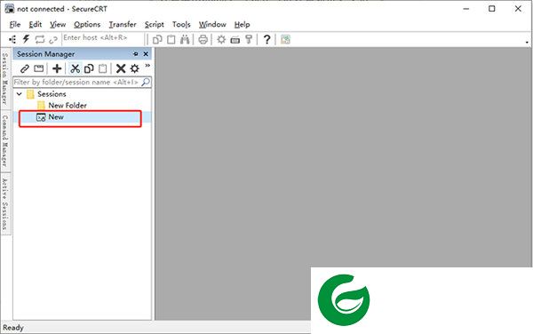Click the Help question mark icon
Image resolution: width=533 pixels, height=334 pixels.
coord(266,39)
